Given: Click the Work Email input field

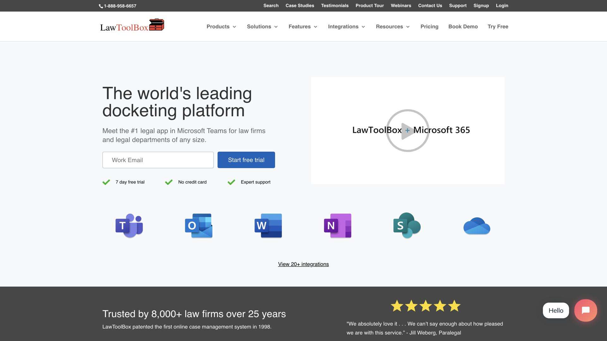Looking at the screenshot, I should tap(158, 160).
